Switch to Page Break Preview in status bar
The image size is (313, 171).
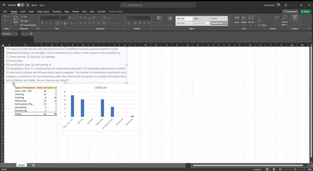pyautogui.click(x=280, y=169)
